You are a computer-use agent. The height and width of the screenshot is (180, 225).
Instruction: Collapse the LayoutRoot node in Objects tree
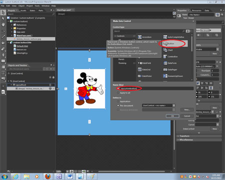click(11, 85)
